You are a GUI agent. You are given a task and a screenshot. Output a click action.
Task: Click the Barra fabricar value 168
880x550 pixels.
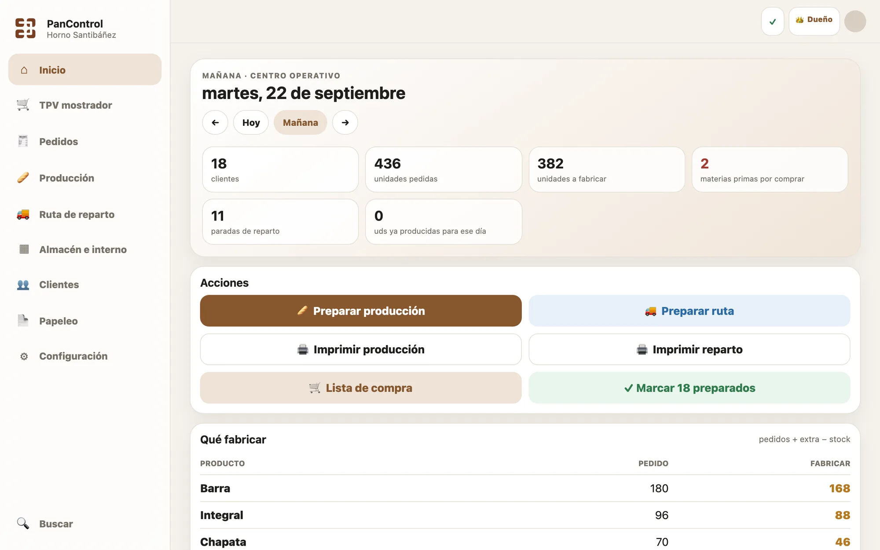point(840,488)
